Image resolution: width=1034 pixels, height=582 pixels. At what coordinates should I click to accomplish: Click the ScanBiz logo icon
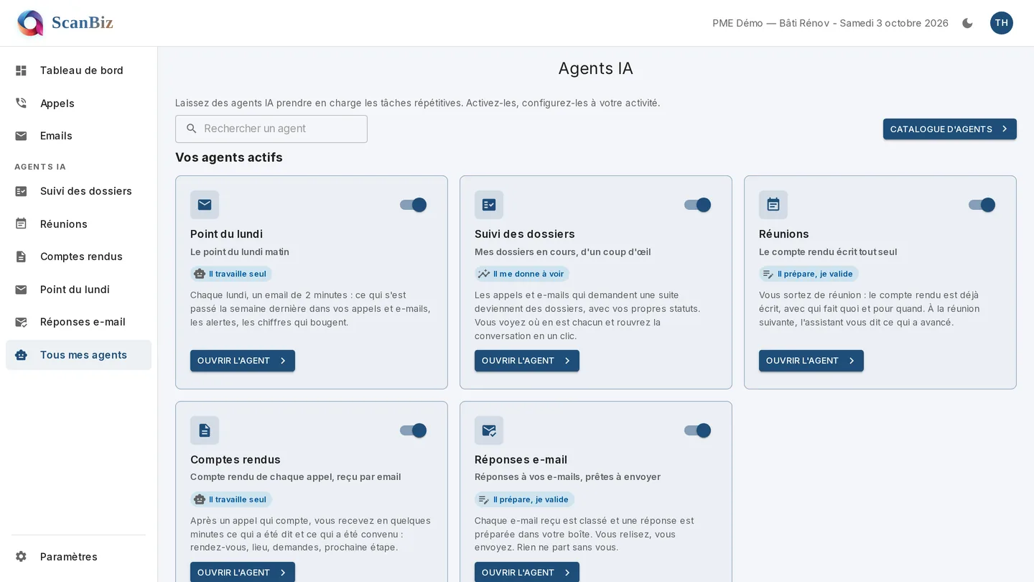pos(30,23)
